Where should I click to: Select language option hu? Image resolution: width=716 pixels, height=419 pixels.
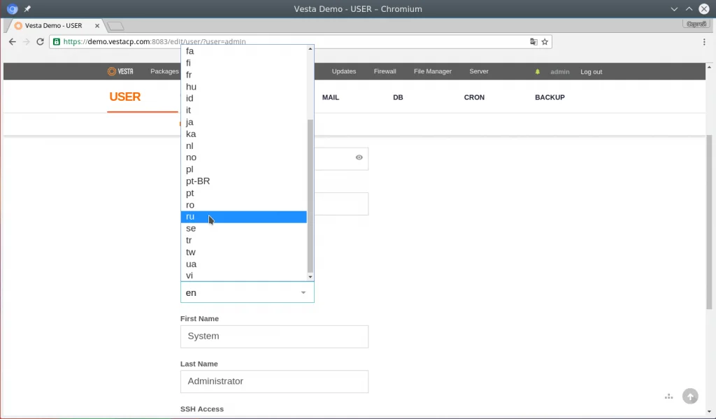[244, 87]
